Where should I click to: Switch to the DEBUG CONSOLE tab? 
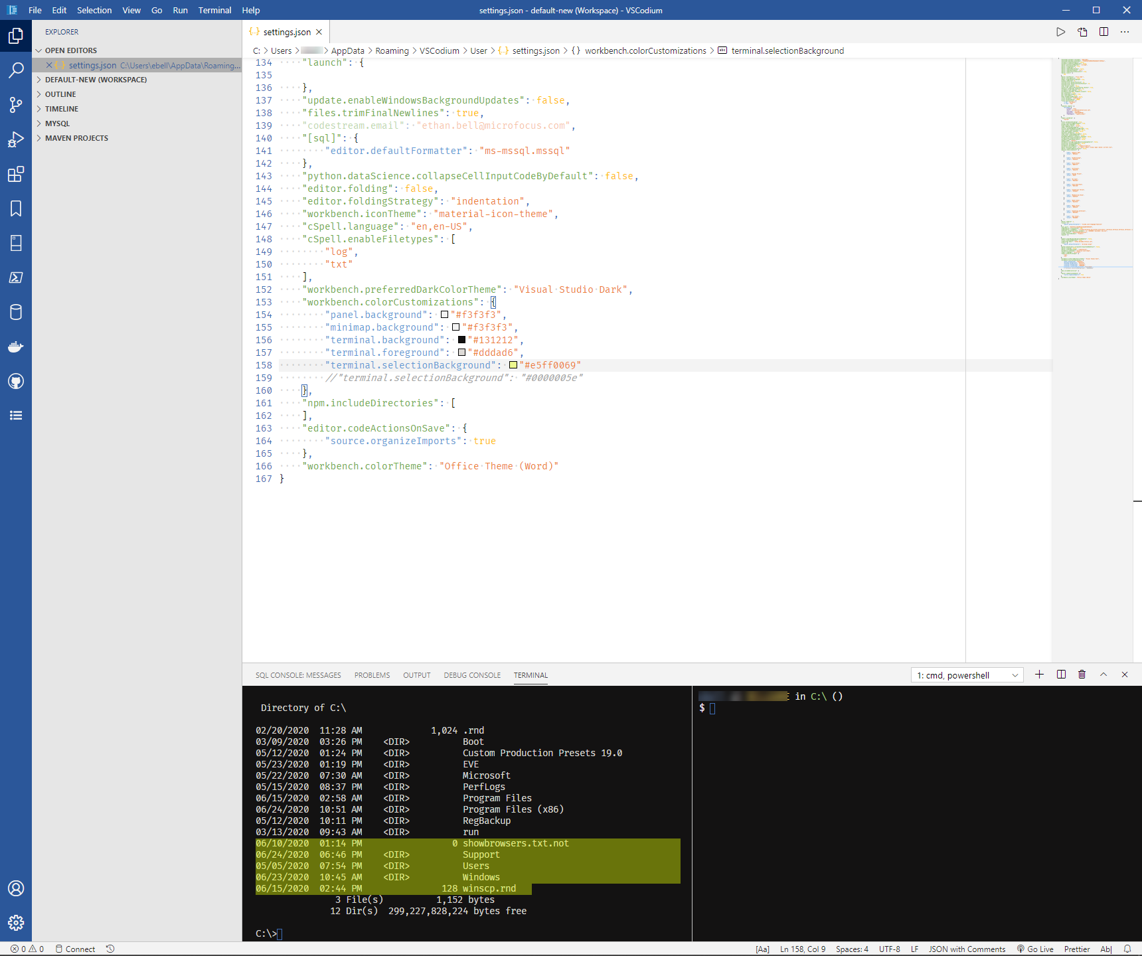tap(472, 675)
